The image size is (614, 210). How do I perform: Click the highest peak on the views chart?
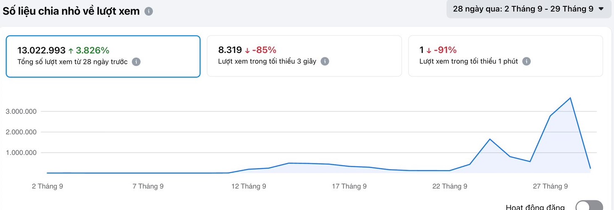point(570,98)
